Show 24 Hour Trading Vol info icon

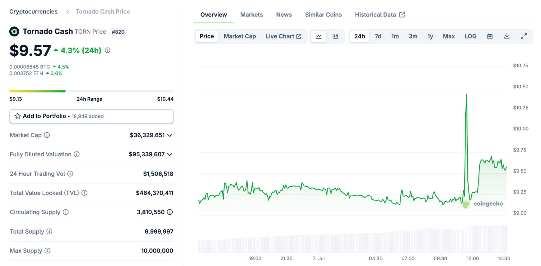tap(70, 174)
